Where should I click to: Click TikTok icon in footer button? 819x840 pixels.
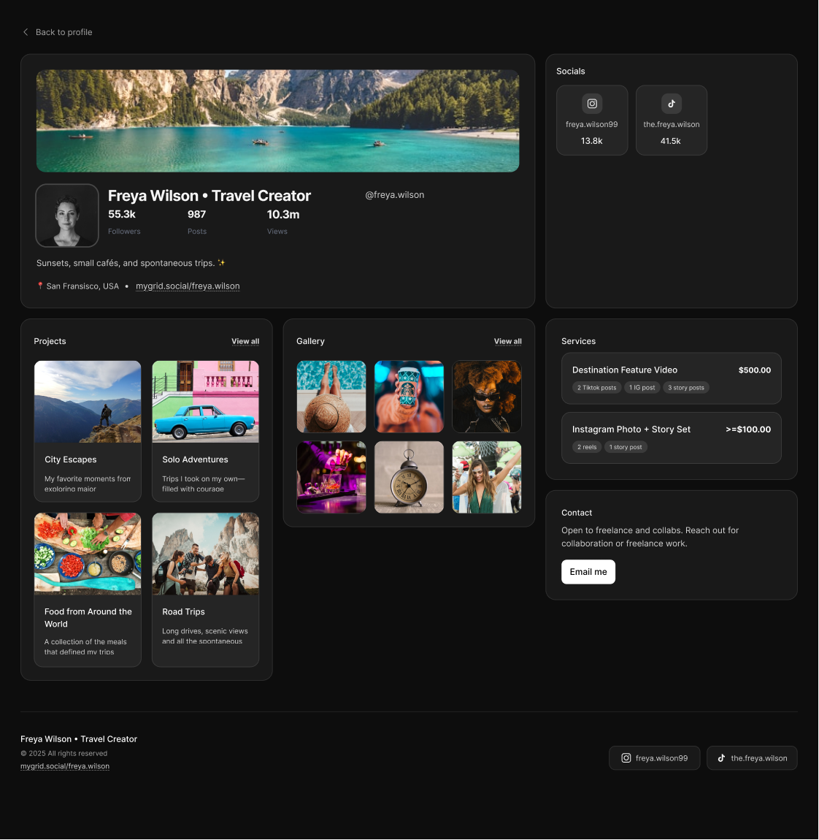coord(721,758)
